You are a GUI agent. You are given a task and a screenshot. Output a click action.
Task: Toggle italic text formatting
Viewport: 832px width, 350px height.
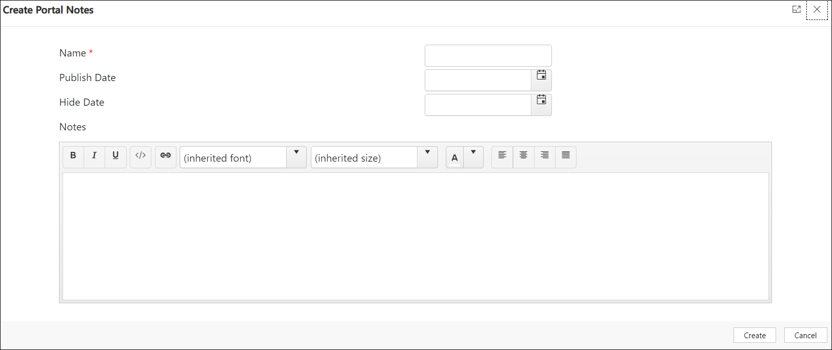tap(94, 156)
